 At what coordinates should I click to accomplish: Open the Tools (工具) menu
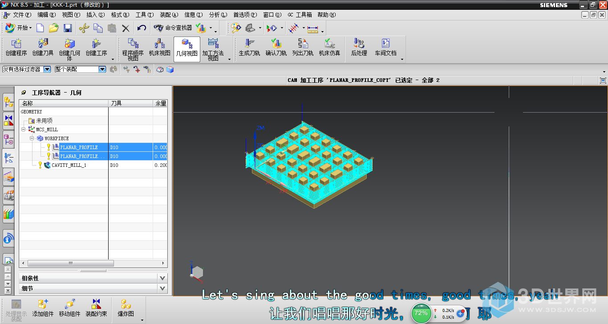coord(145,15)
